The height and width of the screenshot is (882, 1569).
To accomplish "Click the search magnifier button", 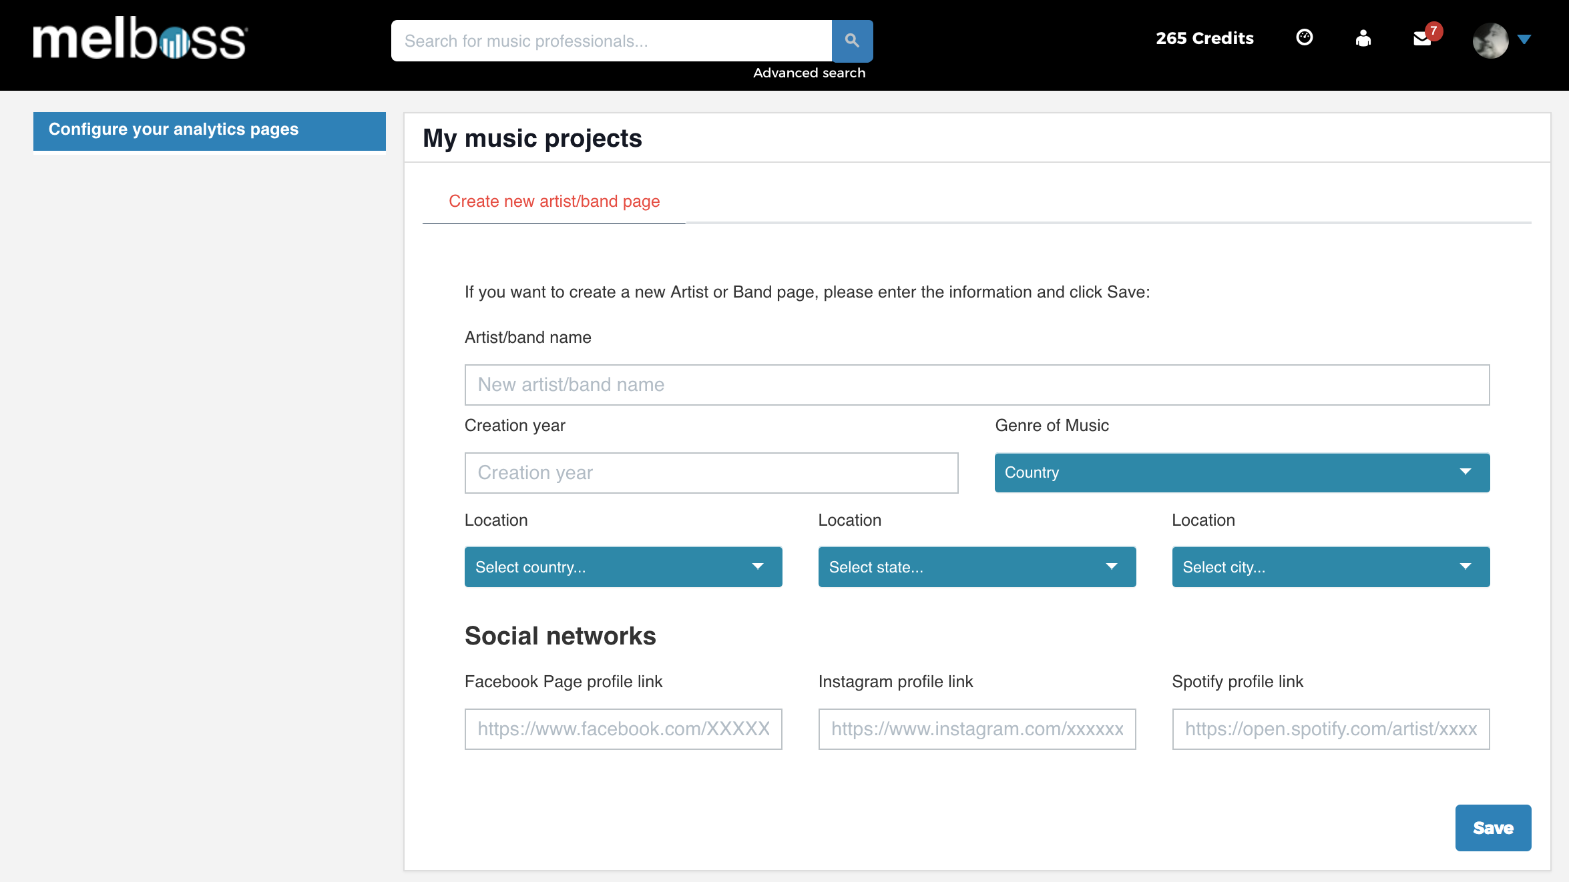I will [x=852, y=41].
